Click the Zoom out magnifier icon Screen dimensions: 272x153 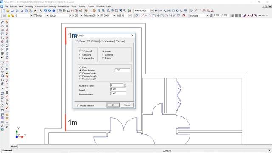103,11
